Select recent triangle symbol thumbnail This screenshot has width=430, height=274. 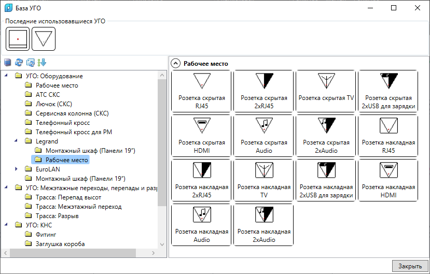coord(44,39)
